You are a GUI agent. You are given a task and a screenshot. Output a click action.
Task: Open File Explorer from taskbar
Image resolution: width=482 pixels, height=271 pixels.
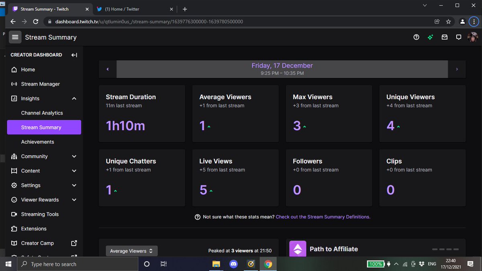[x=216, y=264]
